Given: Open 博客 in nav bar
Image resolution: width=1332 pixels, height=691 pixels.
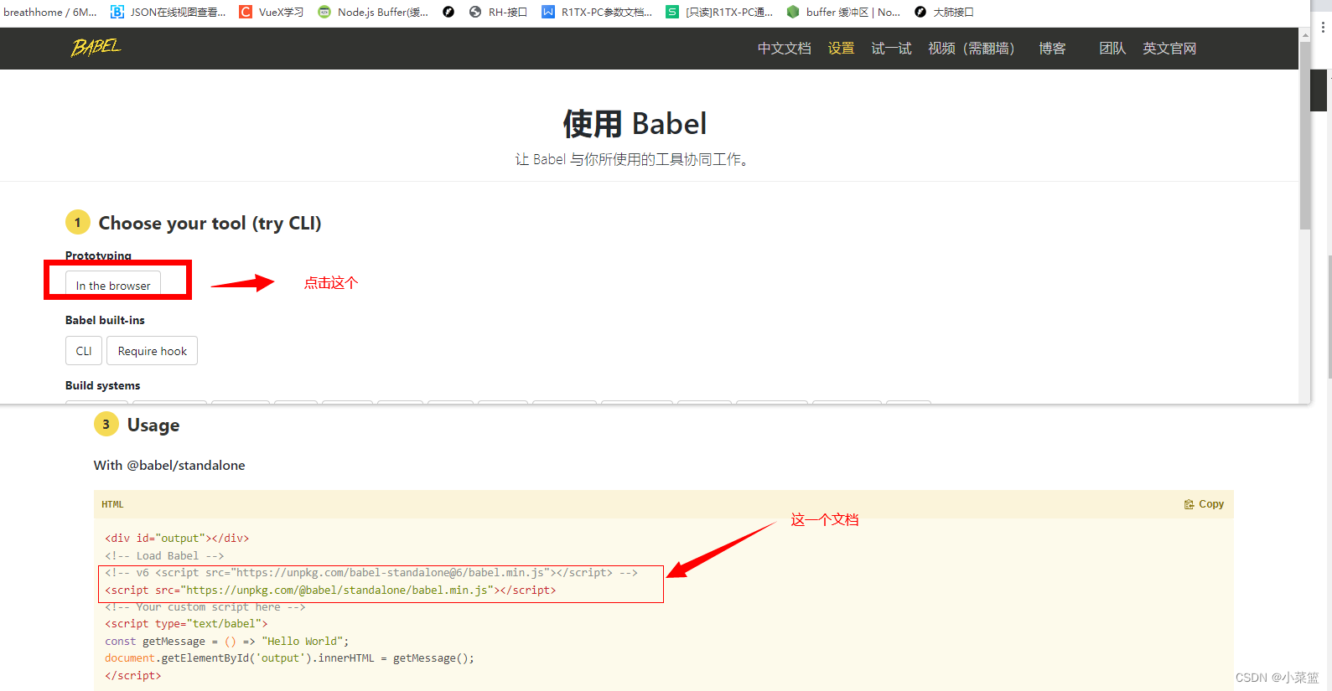Looking at the screenshot, I should click(1052, 49).
